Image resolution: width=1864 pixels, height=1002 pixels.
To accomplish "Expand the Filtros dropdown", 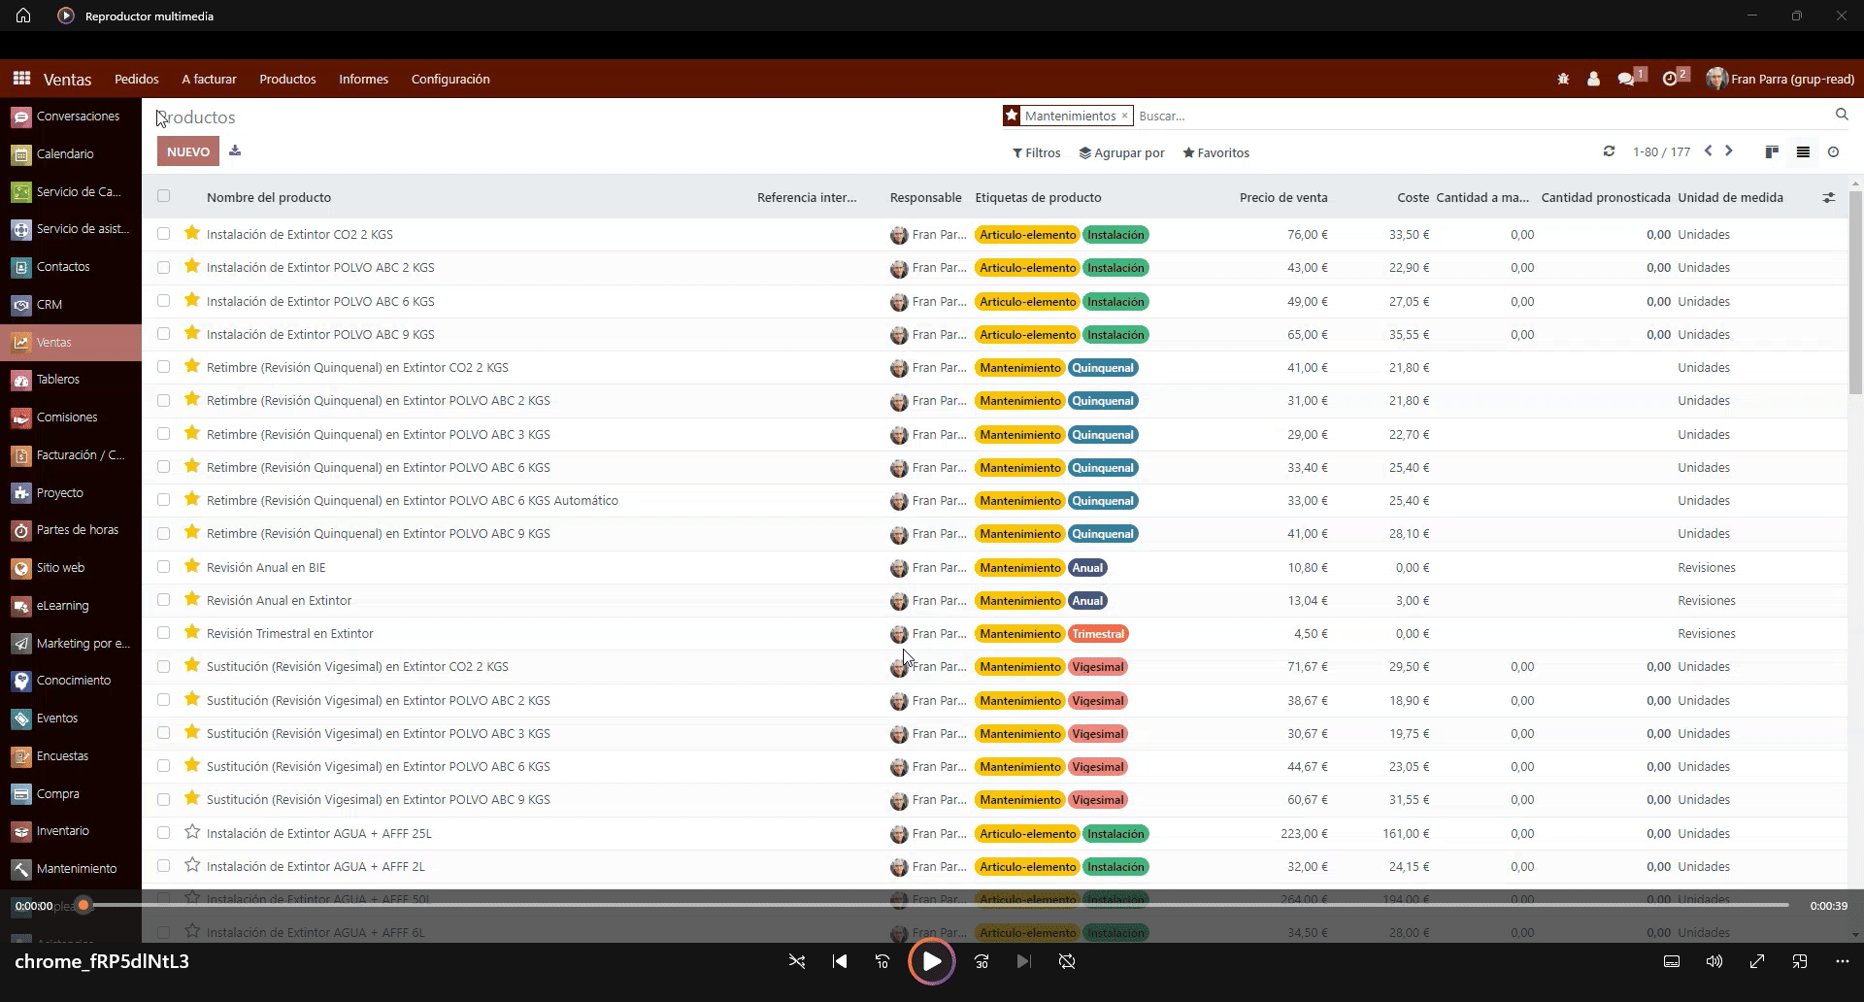I will [1036, 152].
